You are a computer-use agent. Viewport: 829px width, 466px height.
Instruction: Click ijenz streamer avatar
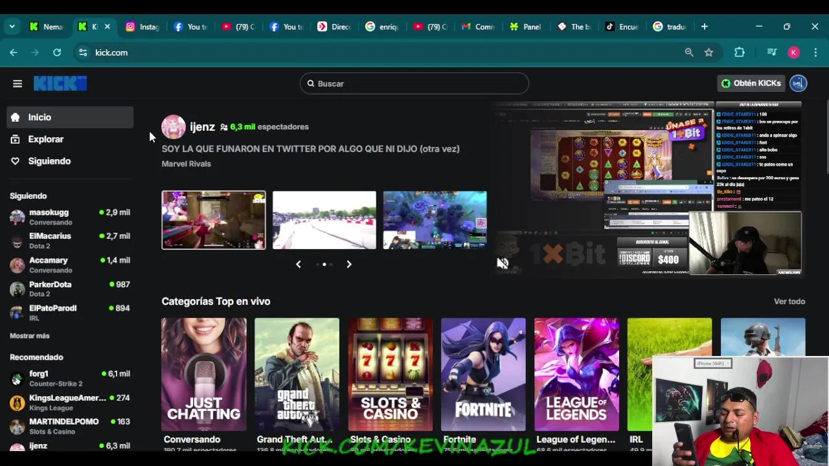click(x=173, y=127)
